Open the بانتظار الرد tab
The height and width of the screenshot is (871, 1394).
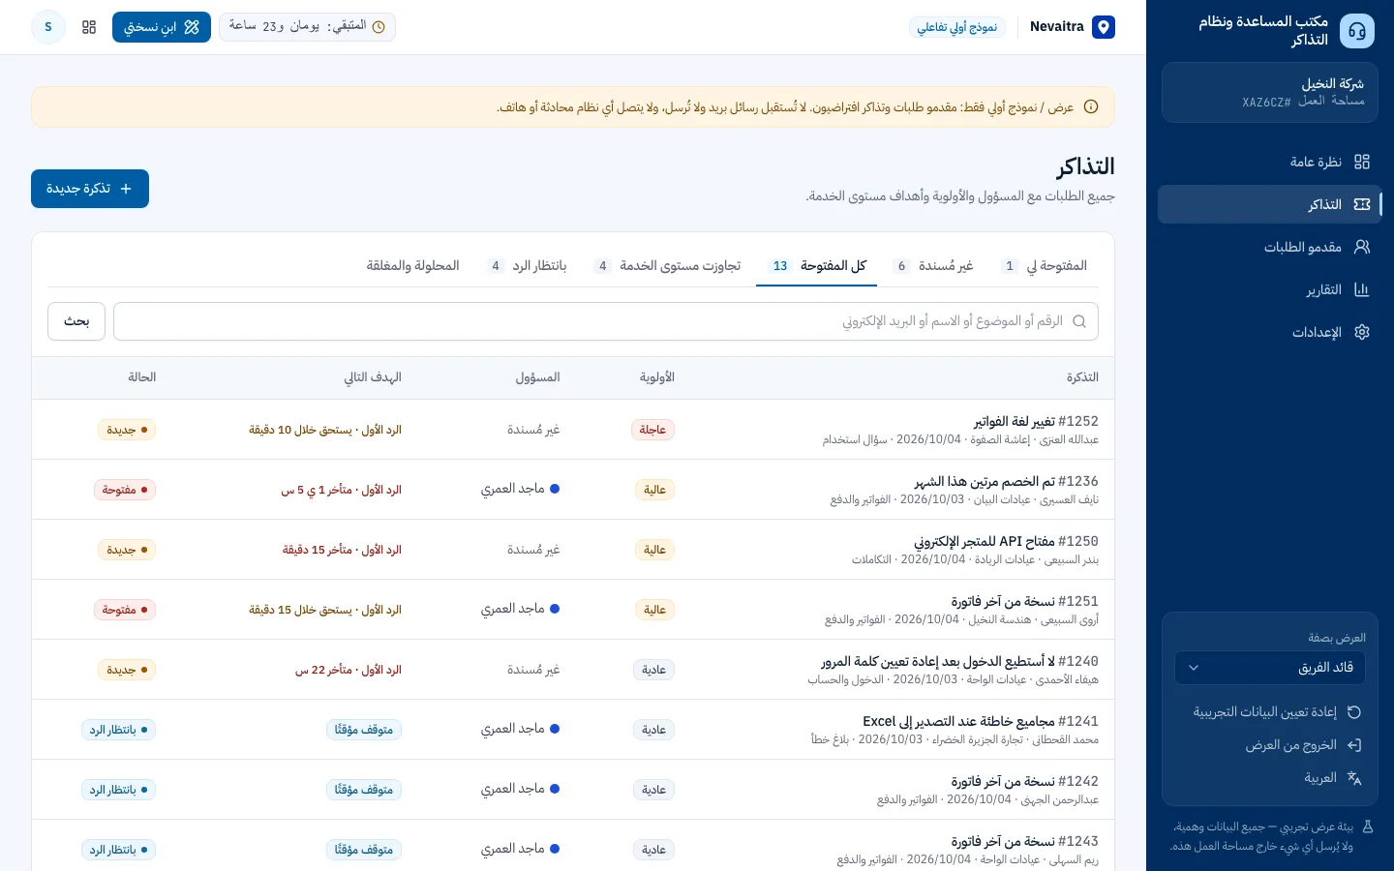coord(527,266)
